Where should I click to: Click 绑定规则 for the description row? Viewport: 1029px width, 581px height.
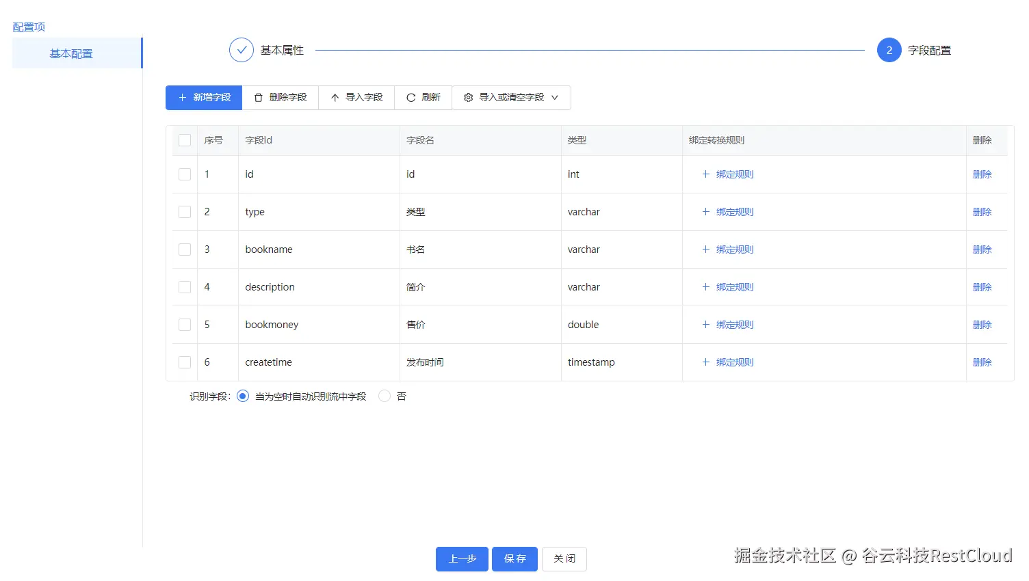(x=728, y=287)
